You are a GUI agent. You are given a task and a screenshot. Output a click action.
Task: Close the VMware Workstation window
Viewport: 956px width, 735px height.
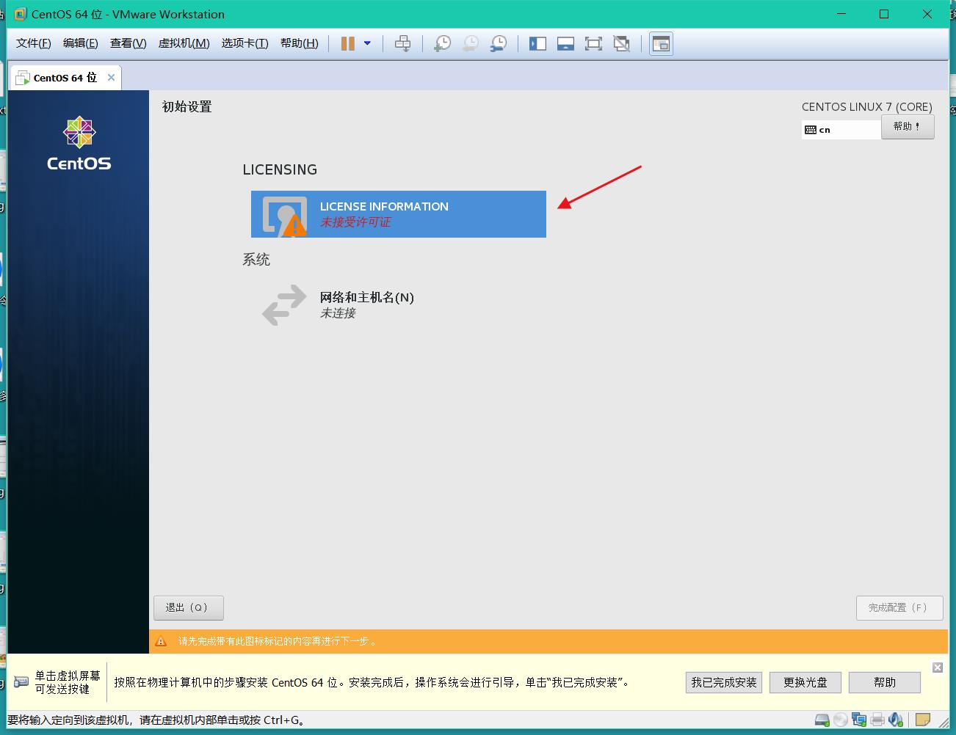pyautogui.click(x=927, y=14)
